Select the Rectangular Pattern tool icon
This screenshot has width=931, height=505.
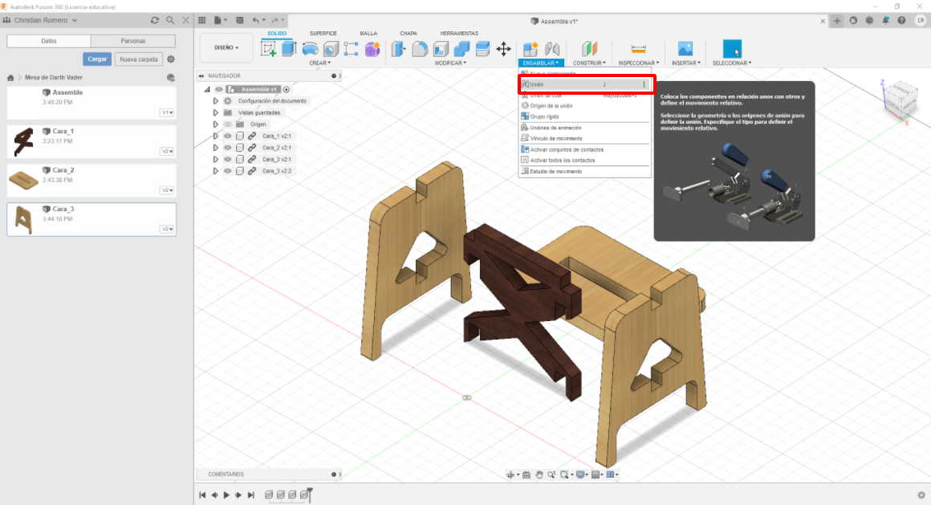[351, 49]
